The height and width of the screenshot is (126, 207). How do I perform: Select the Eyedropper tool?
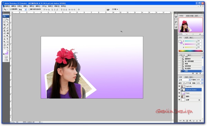pos(8,45)
